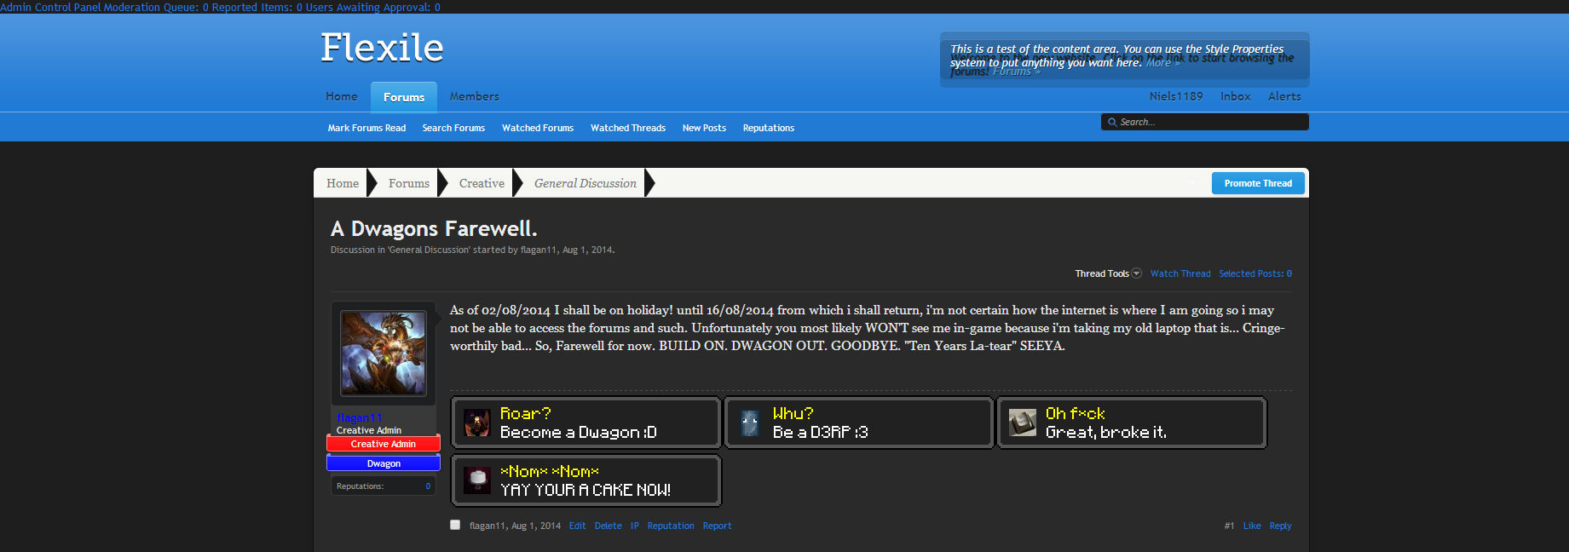Open General Discussion breadcrumb
This screenshot has width=1569, height=552.
point(585,183)
